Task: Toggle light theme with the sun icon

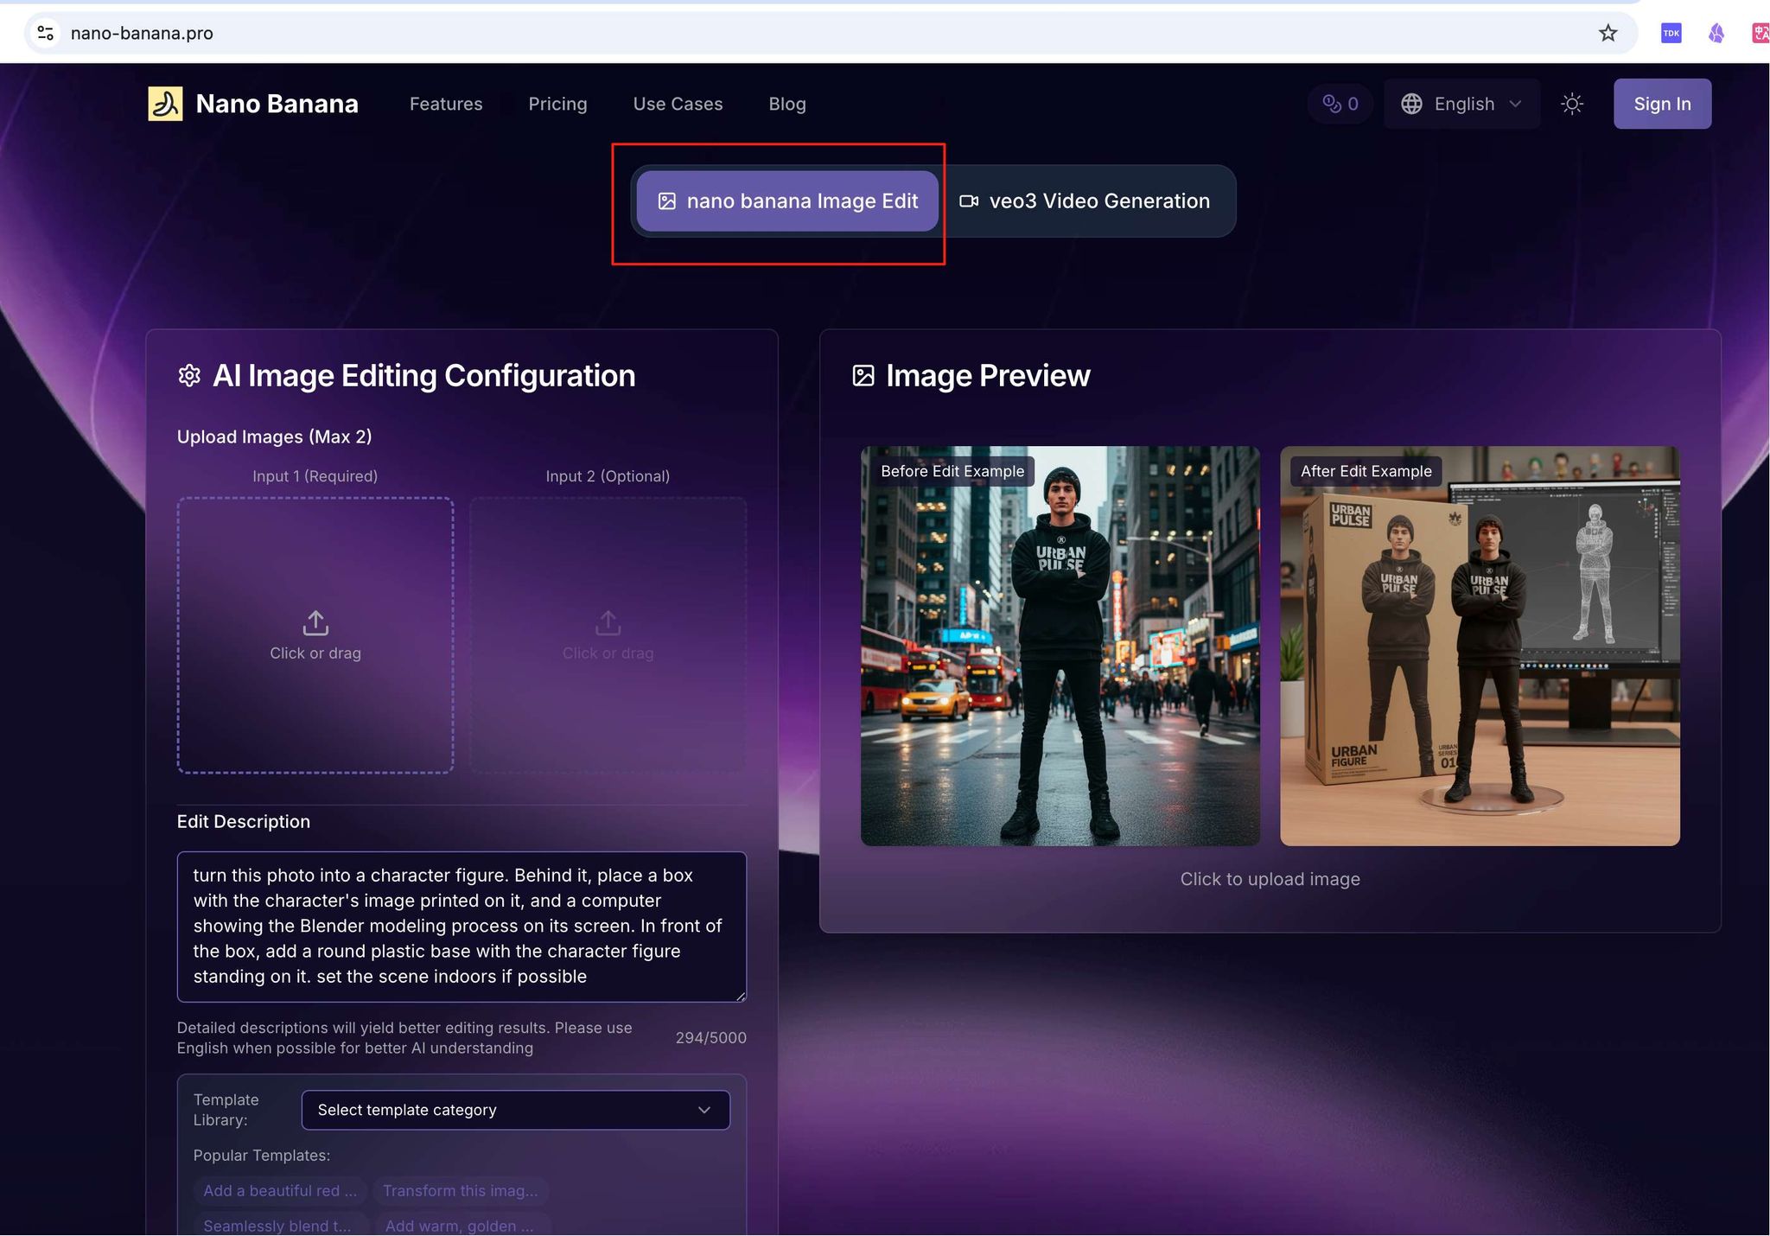Action: (x=1572, y=104)
